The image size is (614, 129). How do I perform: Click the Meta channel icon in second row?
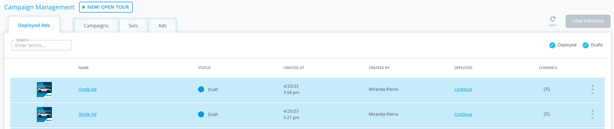click(x=547, y=114)
